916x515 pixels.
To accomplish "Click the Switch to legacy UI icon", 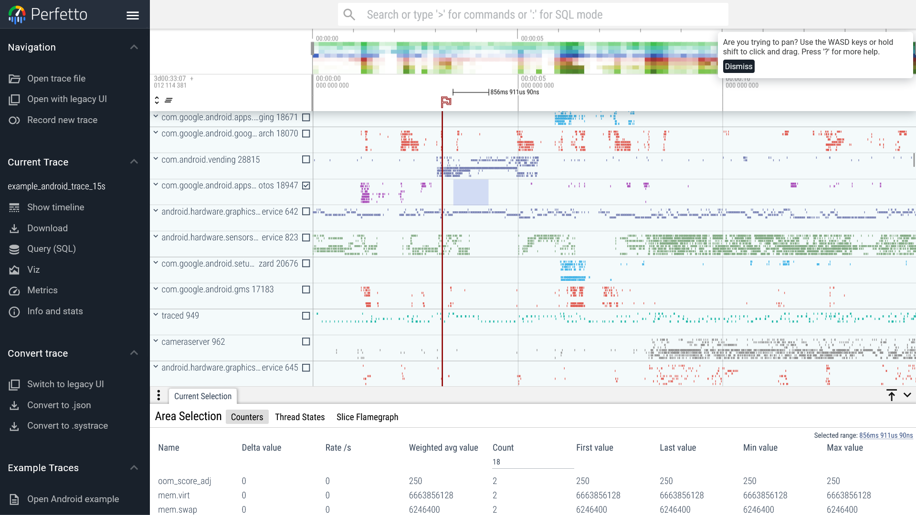I will (14, 384).
